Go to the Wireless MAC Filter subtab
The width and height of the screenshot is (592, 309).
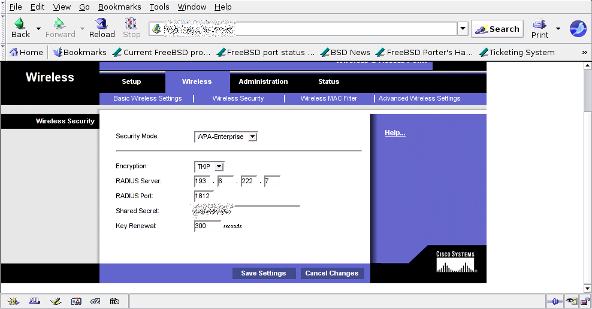(328, 98)
